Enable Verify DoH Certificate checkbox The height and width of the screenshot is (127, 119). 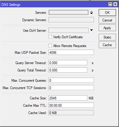[50, 37]
